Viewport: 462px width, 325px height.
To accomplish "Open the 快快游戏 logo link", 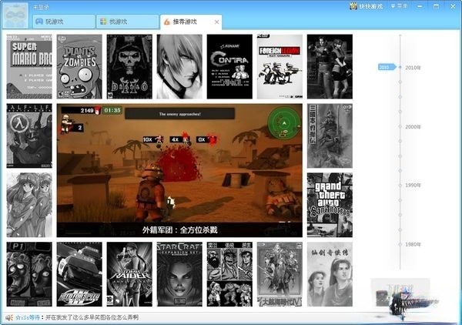I will pyautogui.click(x=367, y=6).
